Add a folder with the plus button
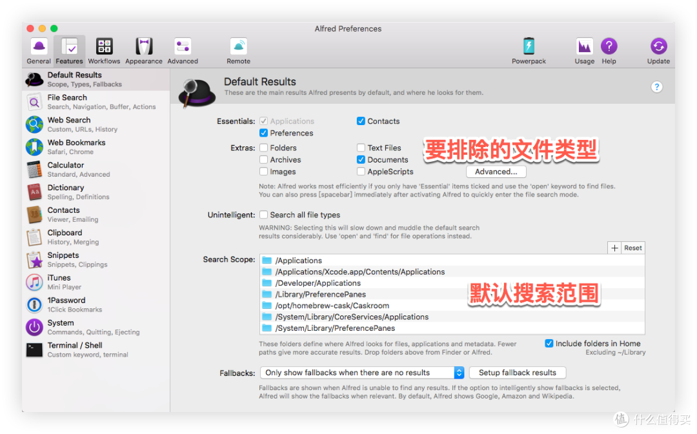Viewport: 697px width, 434px height. coord(614,248)
